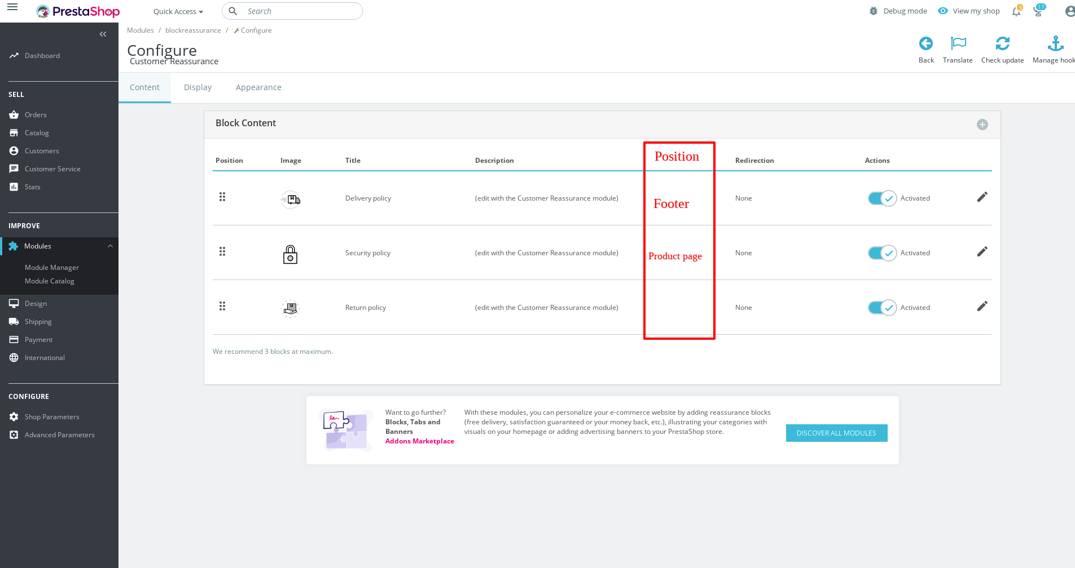The width and height of the screenshot is (1075, 568).
Task: Switch to the Appearance tab
Action: (x=258, y=87)
